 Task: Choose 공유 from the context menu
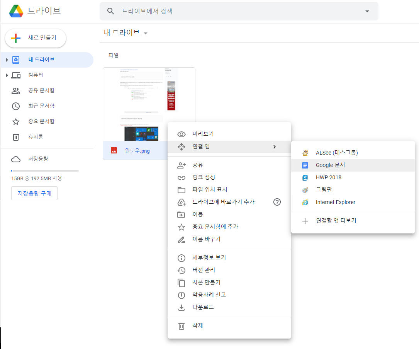229,165
